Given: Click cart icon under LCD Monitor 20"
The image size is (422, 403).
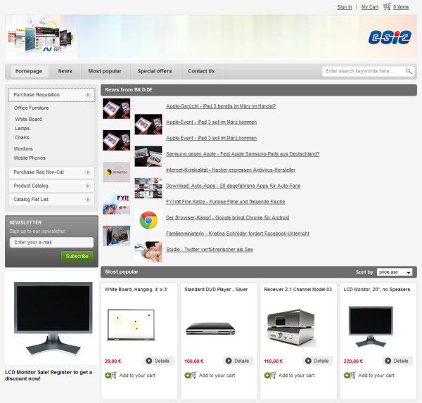Looking at the screenshot, I should click(x=350, y=375).
